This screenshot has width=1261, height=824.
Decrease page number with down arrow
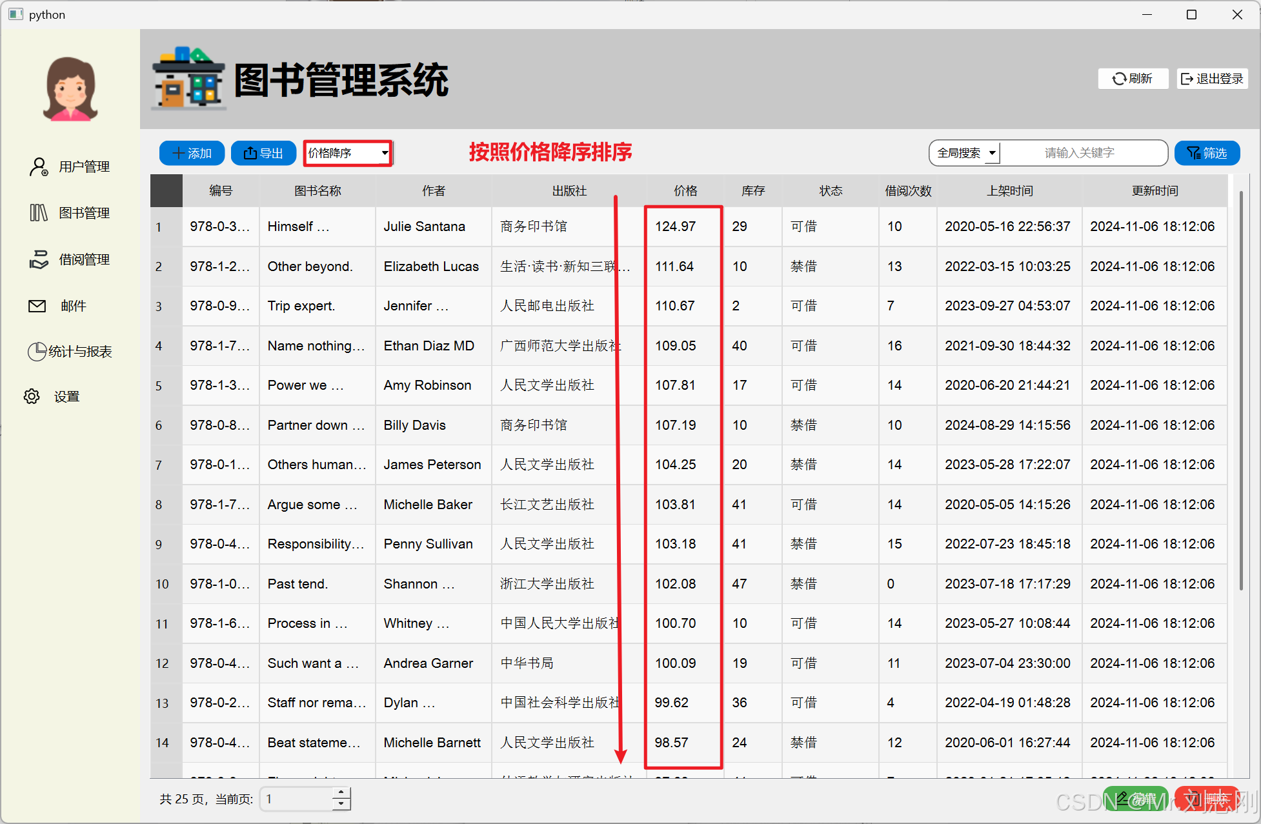[x=341, y=804]
